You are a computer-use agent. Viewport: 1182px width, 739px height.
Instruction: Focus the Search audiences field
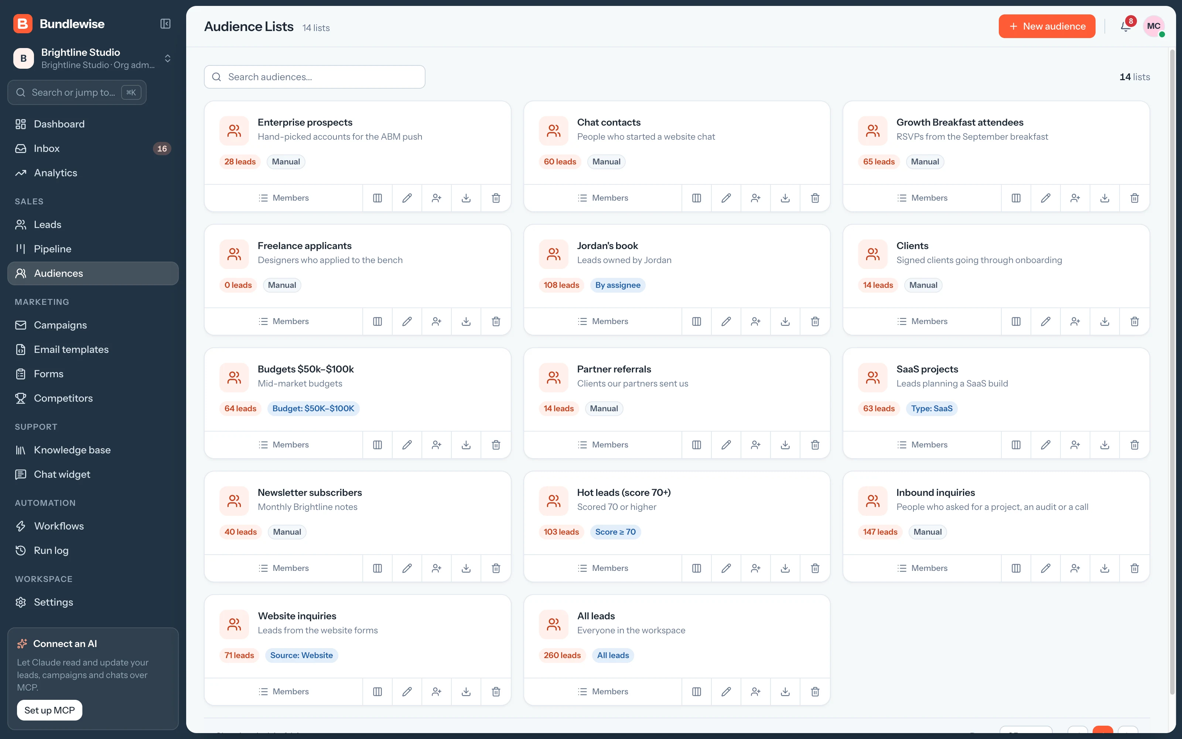tap(315, 77)
